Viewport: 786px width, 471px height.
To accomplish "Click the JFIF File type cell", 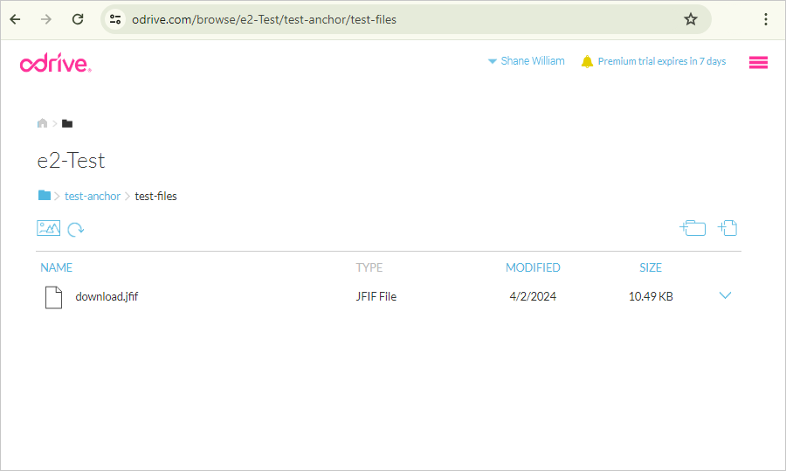I will tap(376, 296).
